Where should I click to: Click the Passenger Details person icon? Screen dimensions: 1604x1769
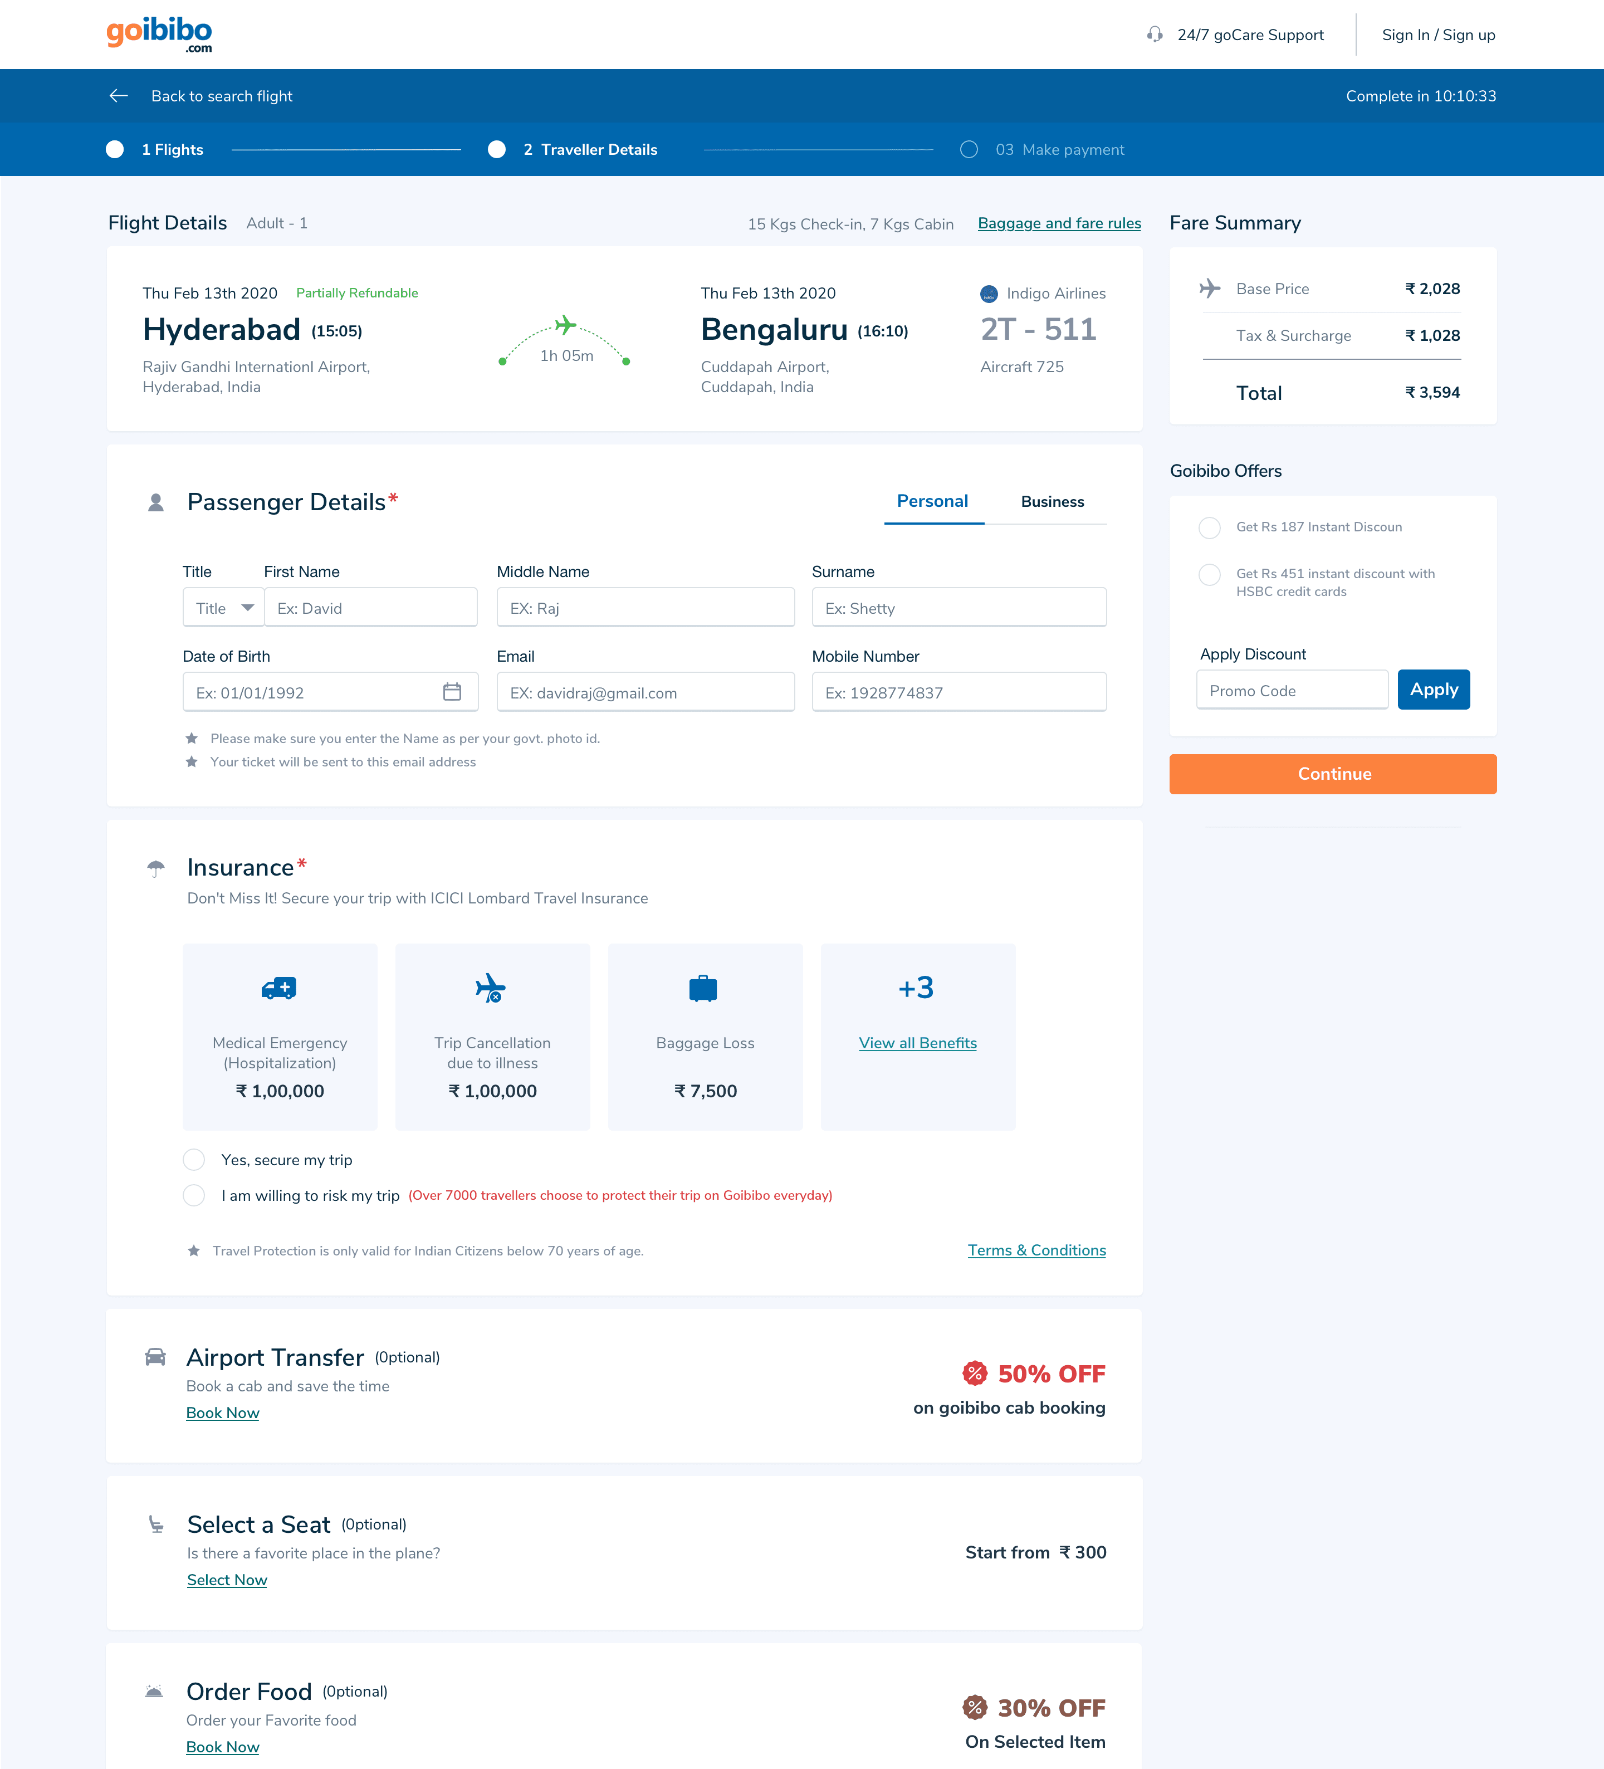156,502
